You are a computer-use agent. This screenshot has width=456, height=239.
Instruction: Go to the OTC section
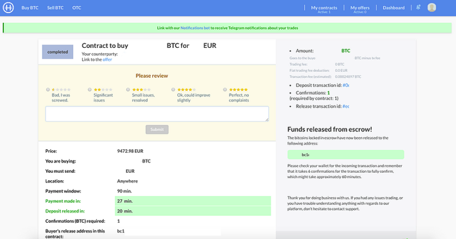point(77,8)
